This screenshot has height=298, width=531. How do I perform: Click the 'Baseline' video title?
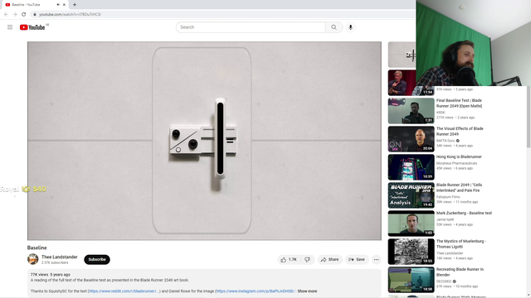pyautogui.click(x=37, y=248)
